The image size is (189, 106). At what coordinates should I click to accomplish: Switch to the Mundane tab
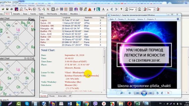pyautogui.click(x=64, y=14)
